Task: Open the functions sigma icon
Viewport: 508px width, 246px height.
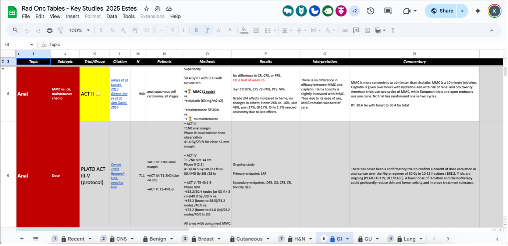Action: 393,30
